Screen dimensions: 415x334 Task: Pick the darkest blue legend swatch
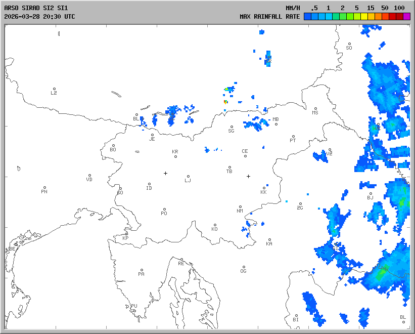click(307, 17)
